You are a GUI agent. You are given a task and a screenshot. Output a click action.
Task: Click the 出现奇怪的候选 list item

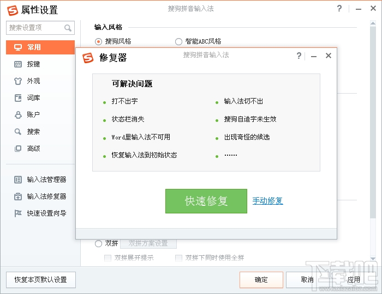click(247, 137)
